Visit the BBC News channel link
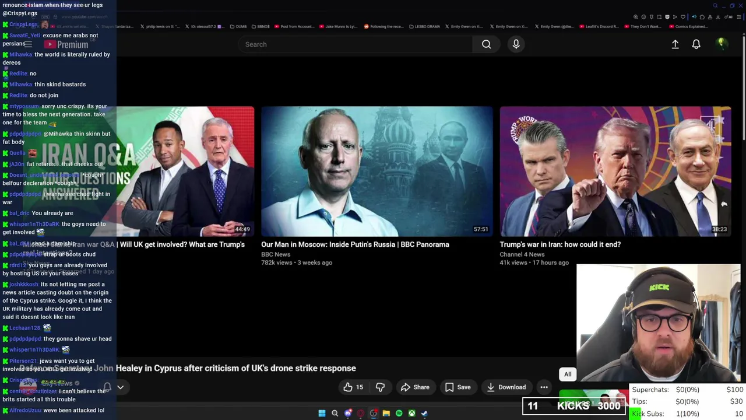The image size is (746, 420). tap(276, 254)
